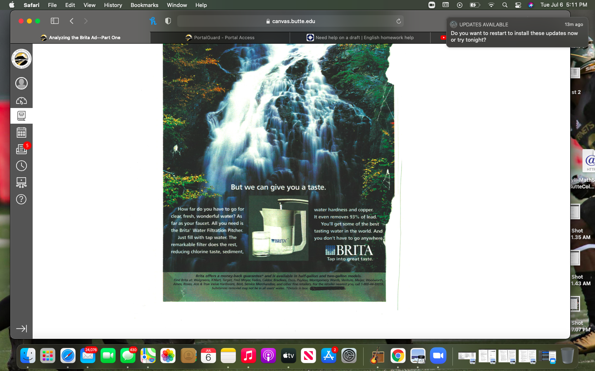This screenshot has height=371, width=595.
Task: Switch to the English homework help tab
Action: (360, 38)
